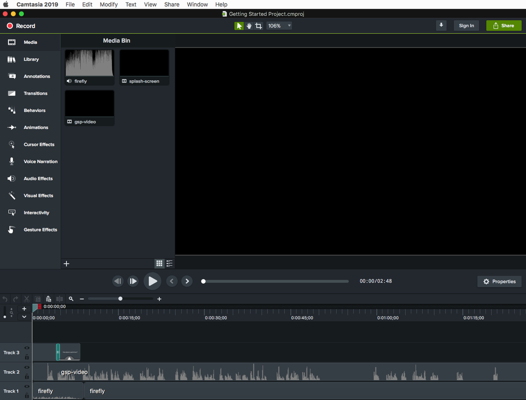Select the gsp-video clip on Track 2
Image resolution: width=526 pixels, height=400 pixels.
click(279, 372)
